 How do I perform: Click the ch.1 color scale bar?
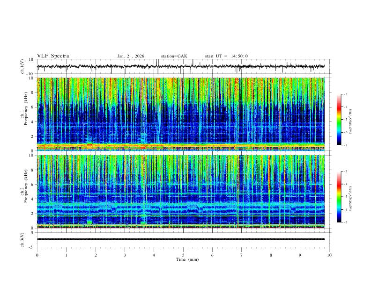pyautogui.click(x=339, y=120)
